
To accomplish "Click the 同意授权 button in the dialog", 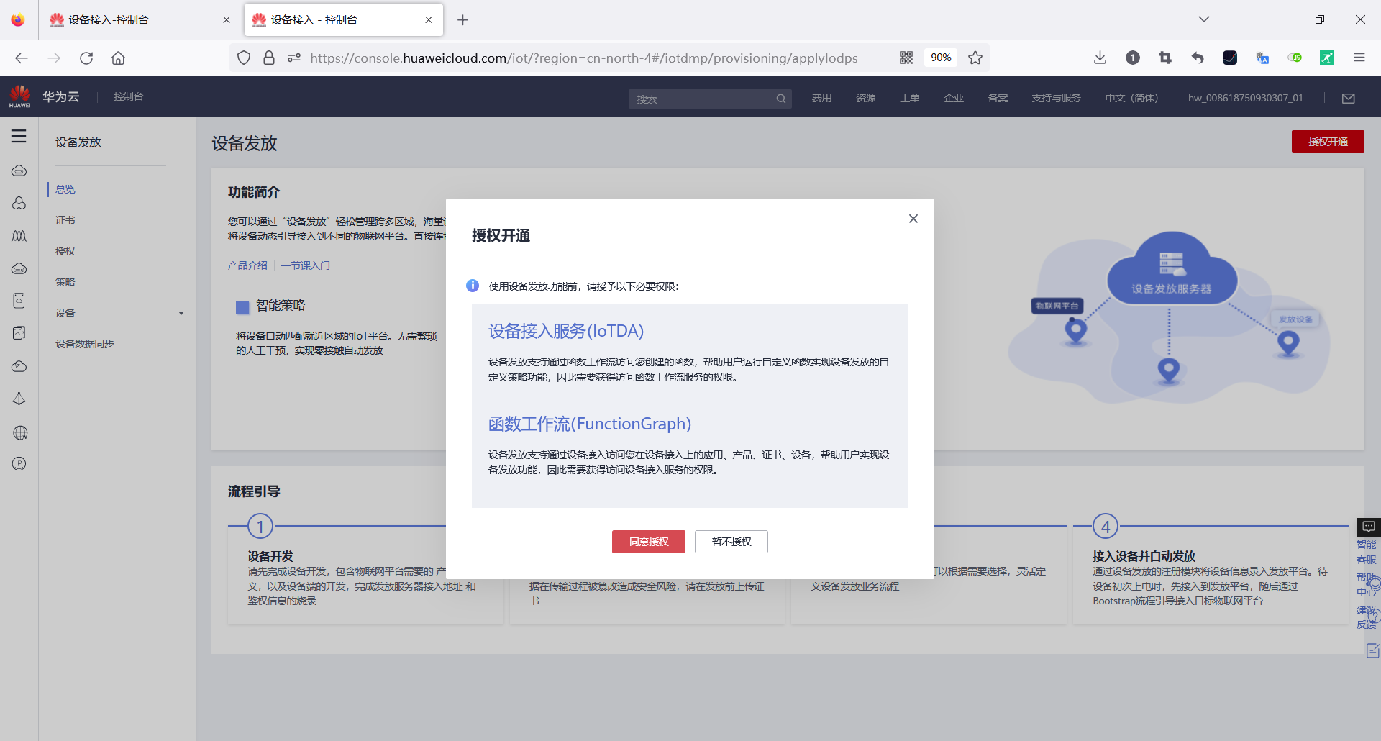I will pyautogui.click(x=648, y=542).
